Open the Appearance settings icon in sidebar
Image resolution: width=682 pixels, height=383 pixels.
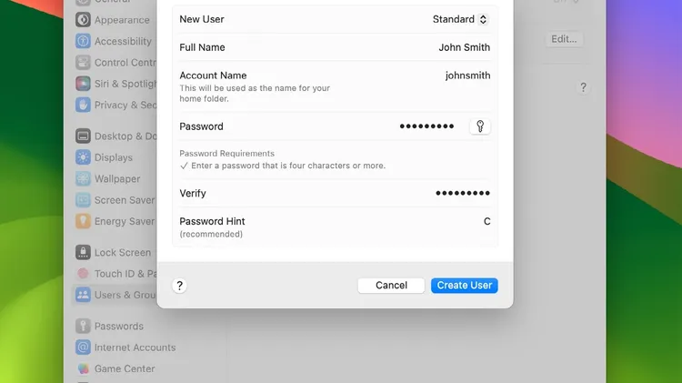83,20
